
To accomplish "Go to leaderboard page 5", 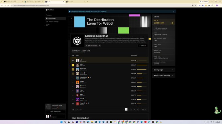I will 137,109.
